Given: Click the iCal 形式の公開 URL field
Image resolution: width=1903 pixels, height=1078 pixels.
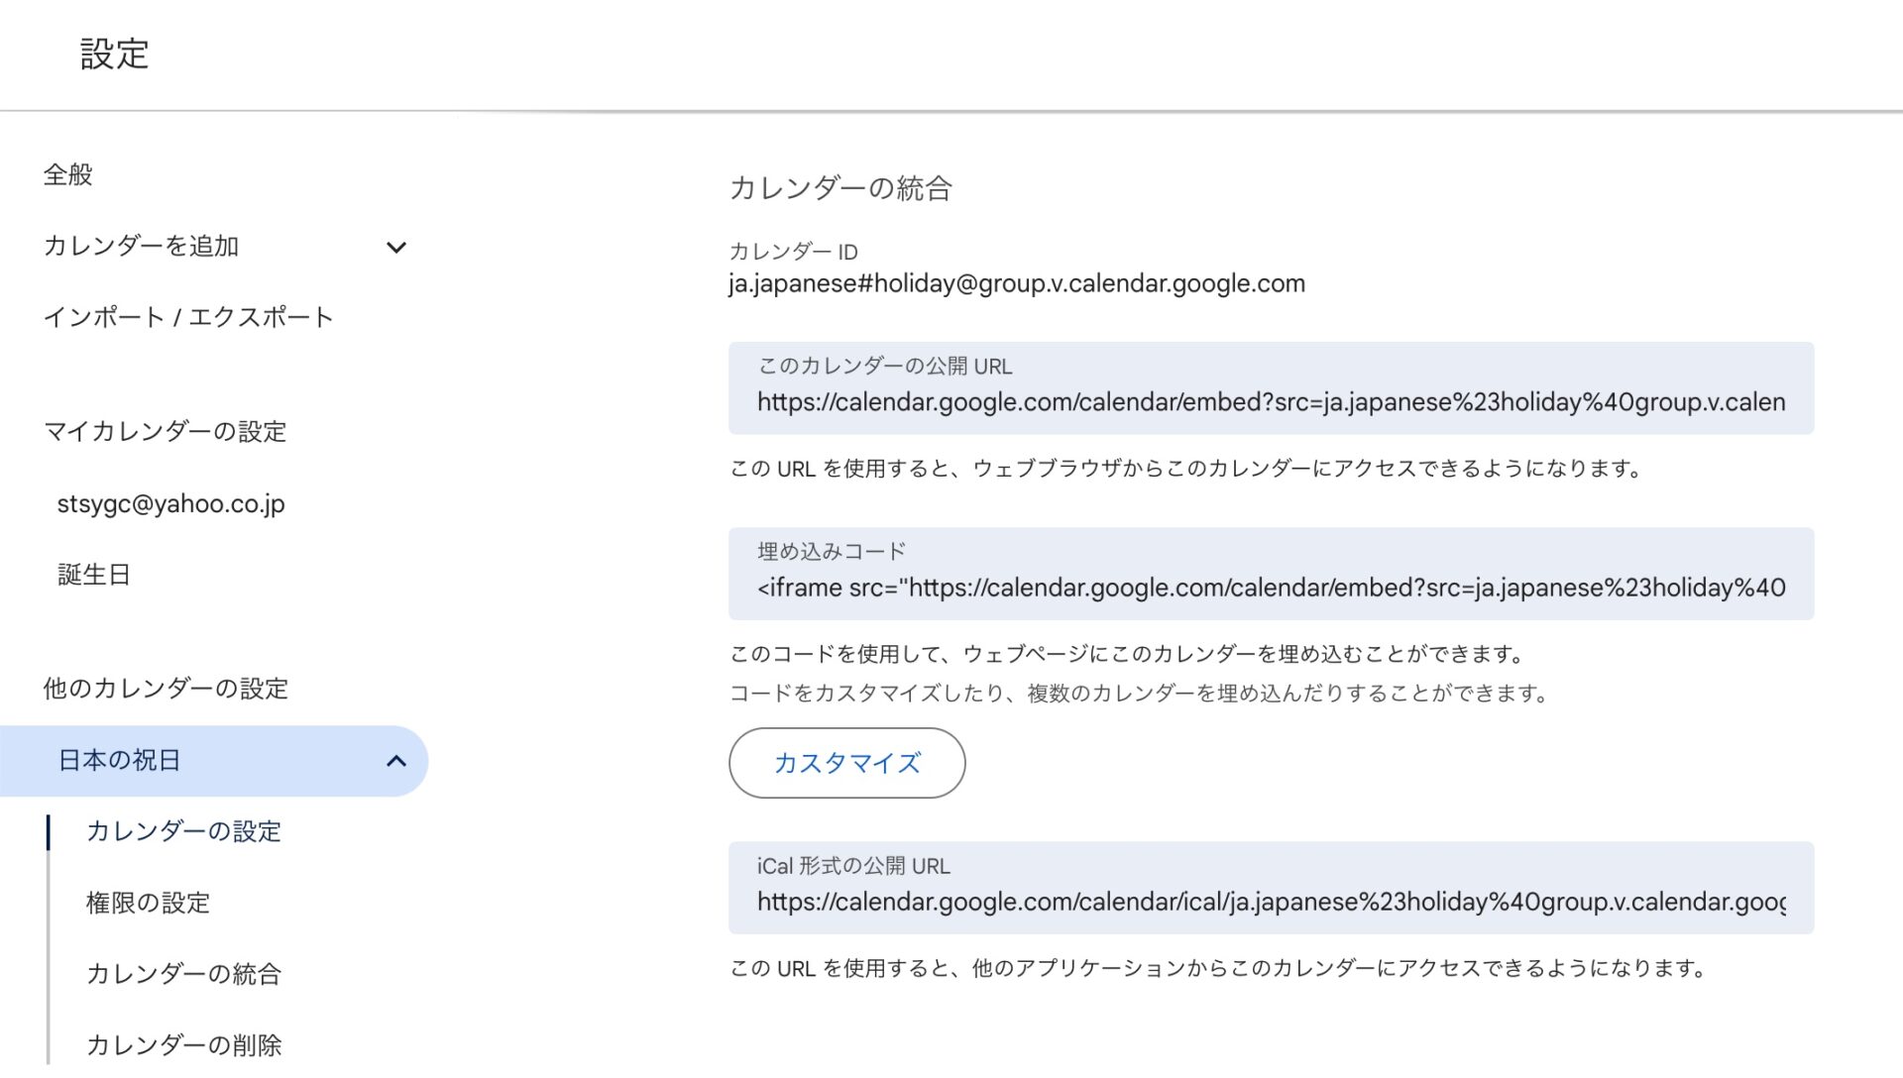Looking at the screenshot, I should tap(1271, 903).
